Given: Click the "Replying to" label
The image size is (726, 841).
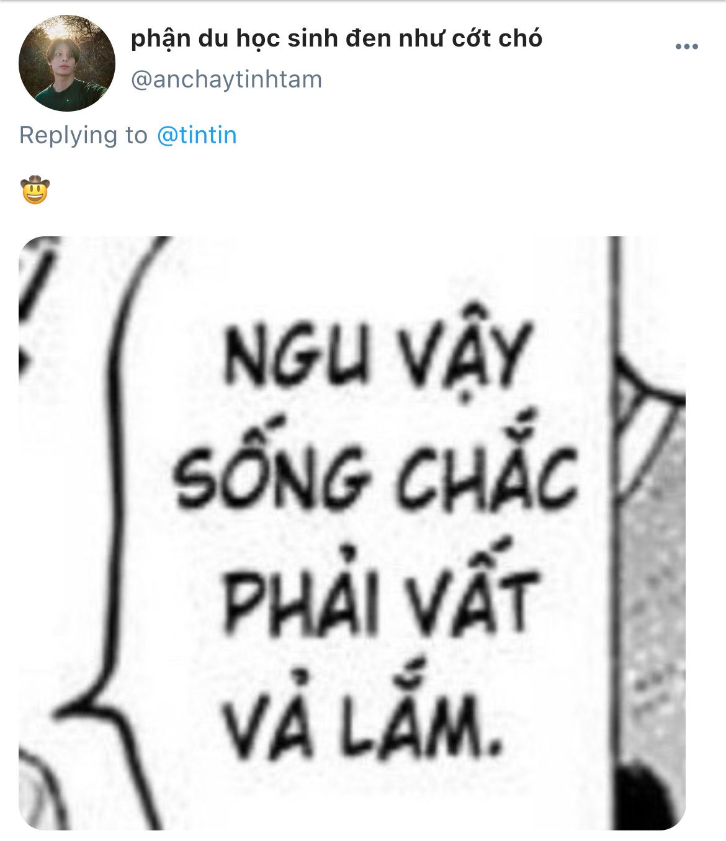Looking at the screenshot, I should click(83, 135).
